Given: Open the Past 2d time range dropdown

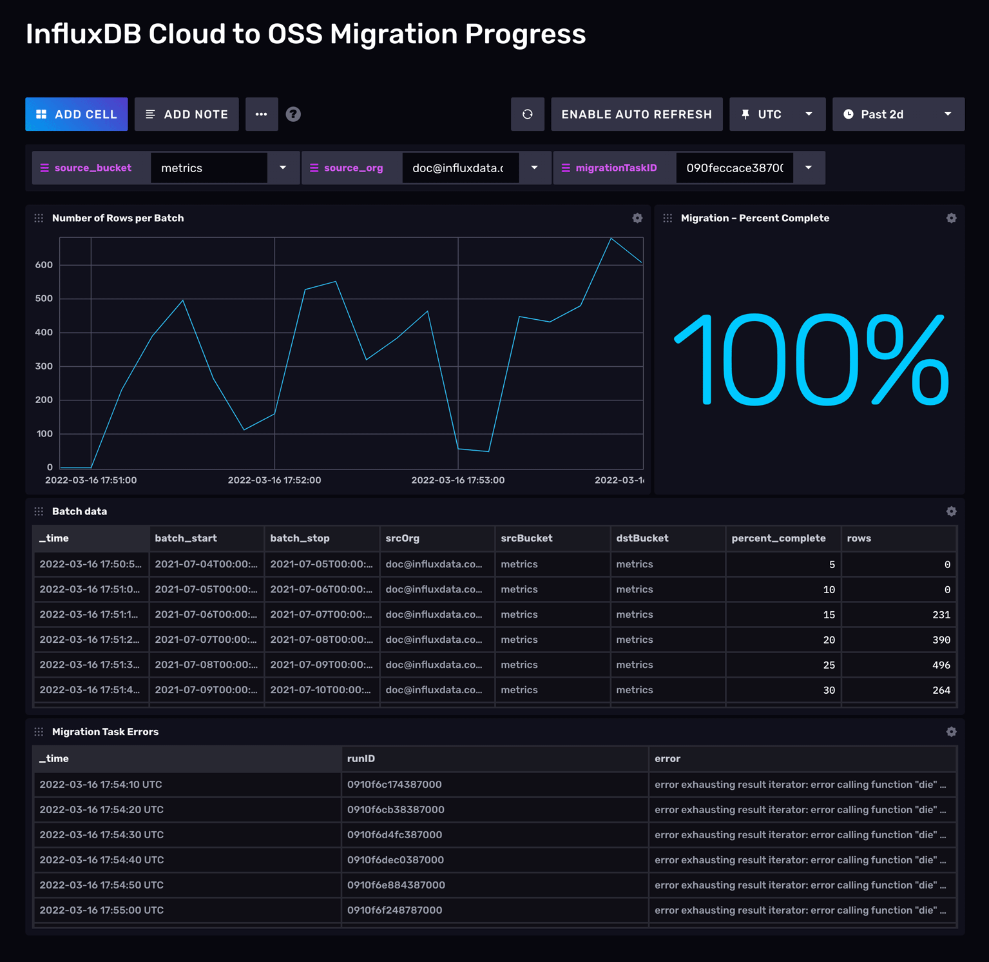Looking at the screenshot, I should point(898,114).
